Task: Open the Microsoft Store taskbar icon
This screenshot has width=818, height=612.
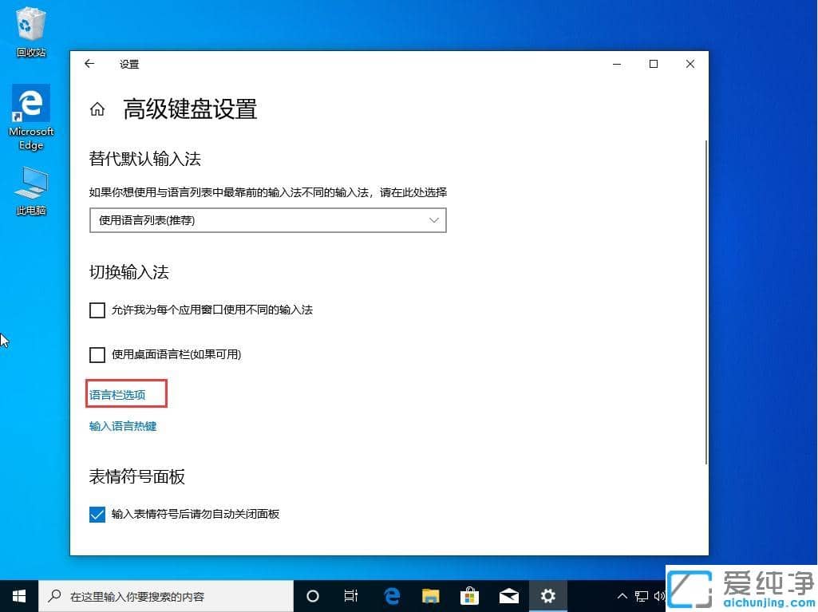Action: pos(469,596)
